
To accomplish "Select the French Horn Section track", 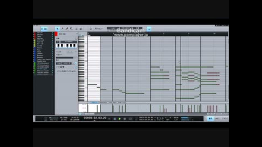I will tap(43, 59).
